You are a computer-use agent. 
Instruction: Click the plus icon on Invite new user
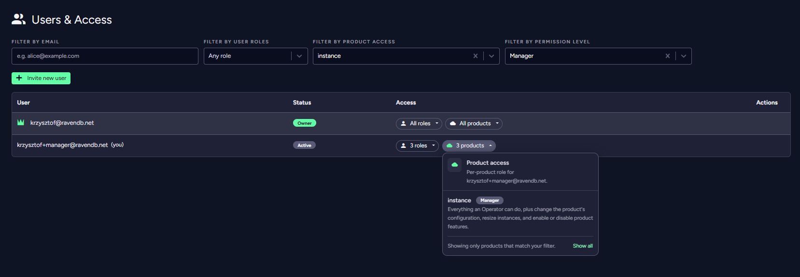(x=19, y=78)
